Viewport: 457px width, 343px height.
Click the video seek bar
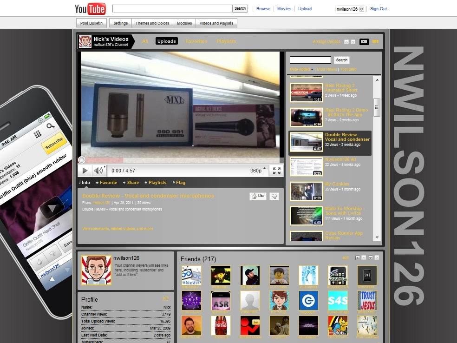coord(181,160)
